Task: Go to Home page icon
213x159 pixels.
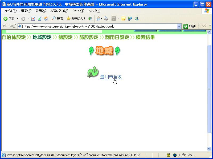Action: click(x=46, y=19)
